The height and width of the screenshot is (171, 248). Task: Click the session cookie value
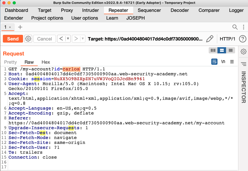pyautogui.click(x=99, y=79)
